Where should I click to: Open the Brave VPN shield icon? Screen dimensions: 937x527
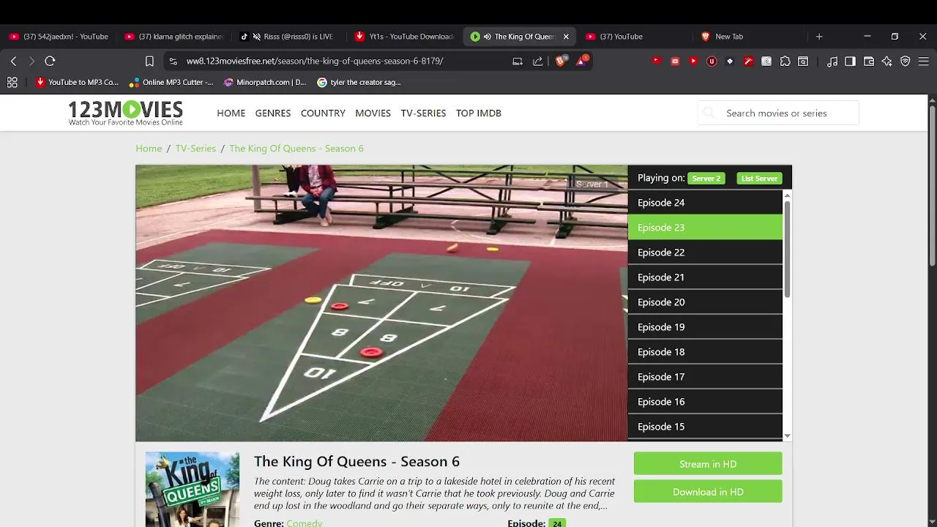pos(906,61)
